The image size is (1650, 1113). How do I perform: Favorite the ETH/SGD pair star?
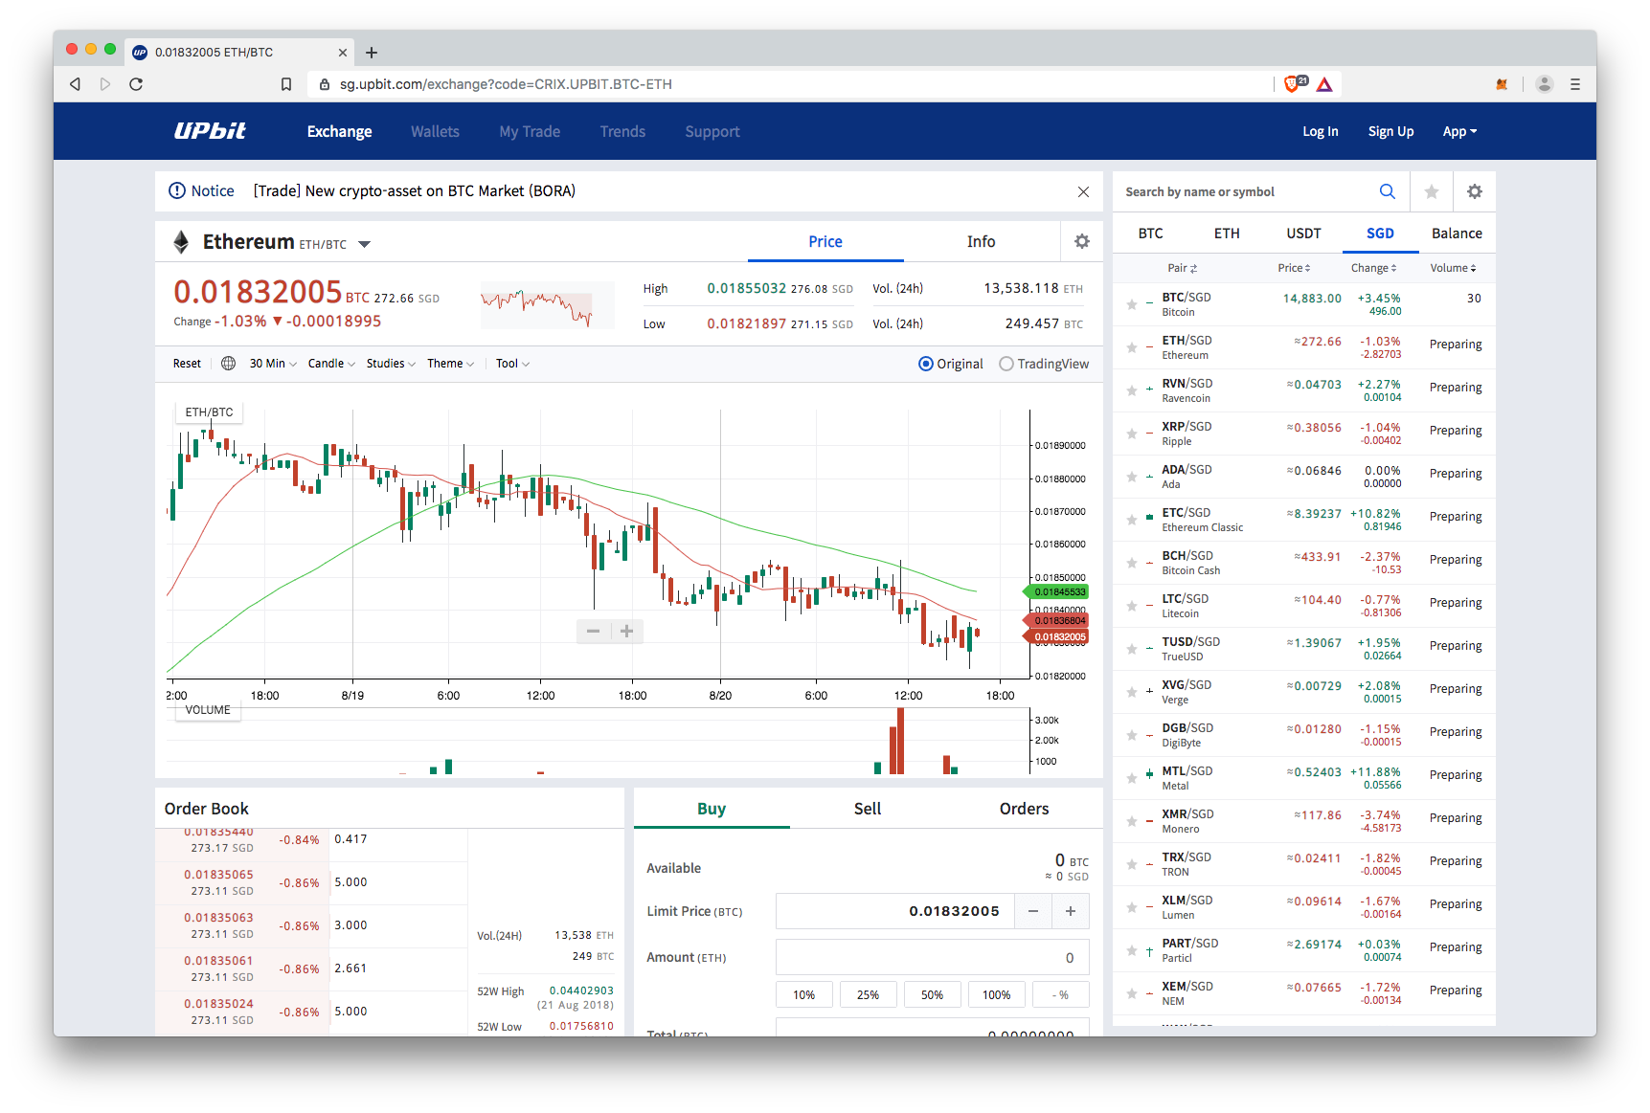[1132, 347]
